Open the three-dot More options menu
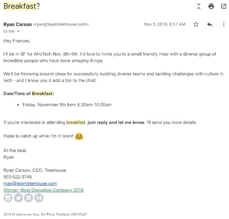Viewport: 229px width, 219px height. (x=223, y=24)
